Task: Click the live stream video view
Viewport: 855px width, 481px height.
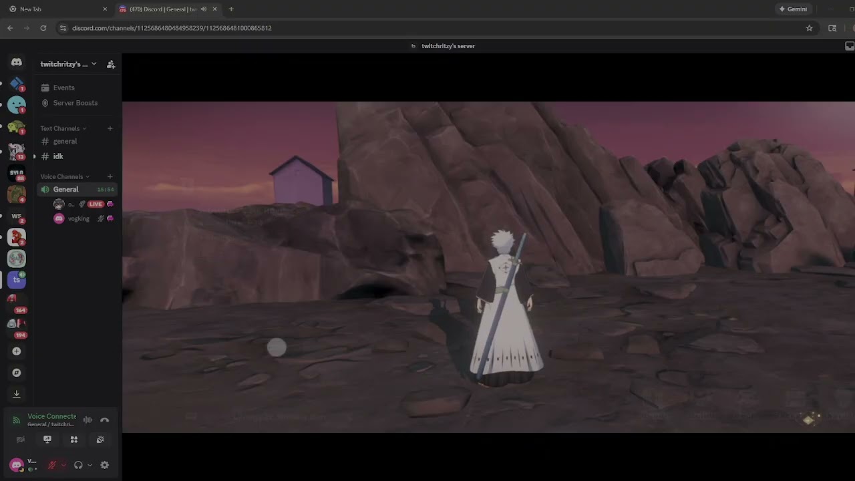Action: tap(488, 267)
